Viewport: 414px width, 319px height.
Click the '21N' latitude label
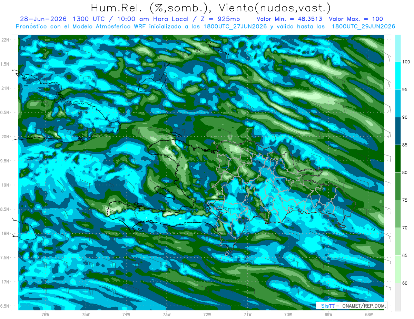coord(6,88)
